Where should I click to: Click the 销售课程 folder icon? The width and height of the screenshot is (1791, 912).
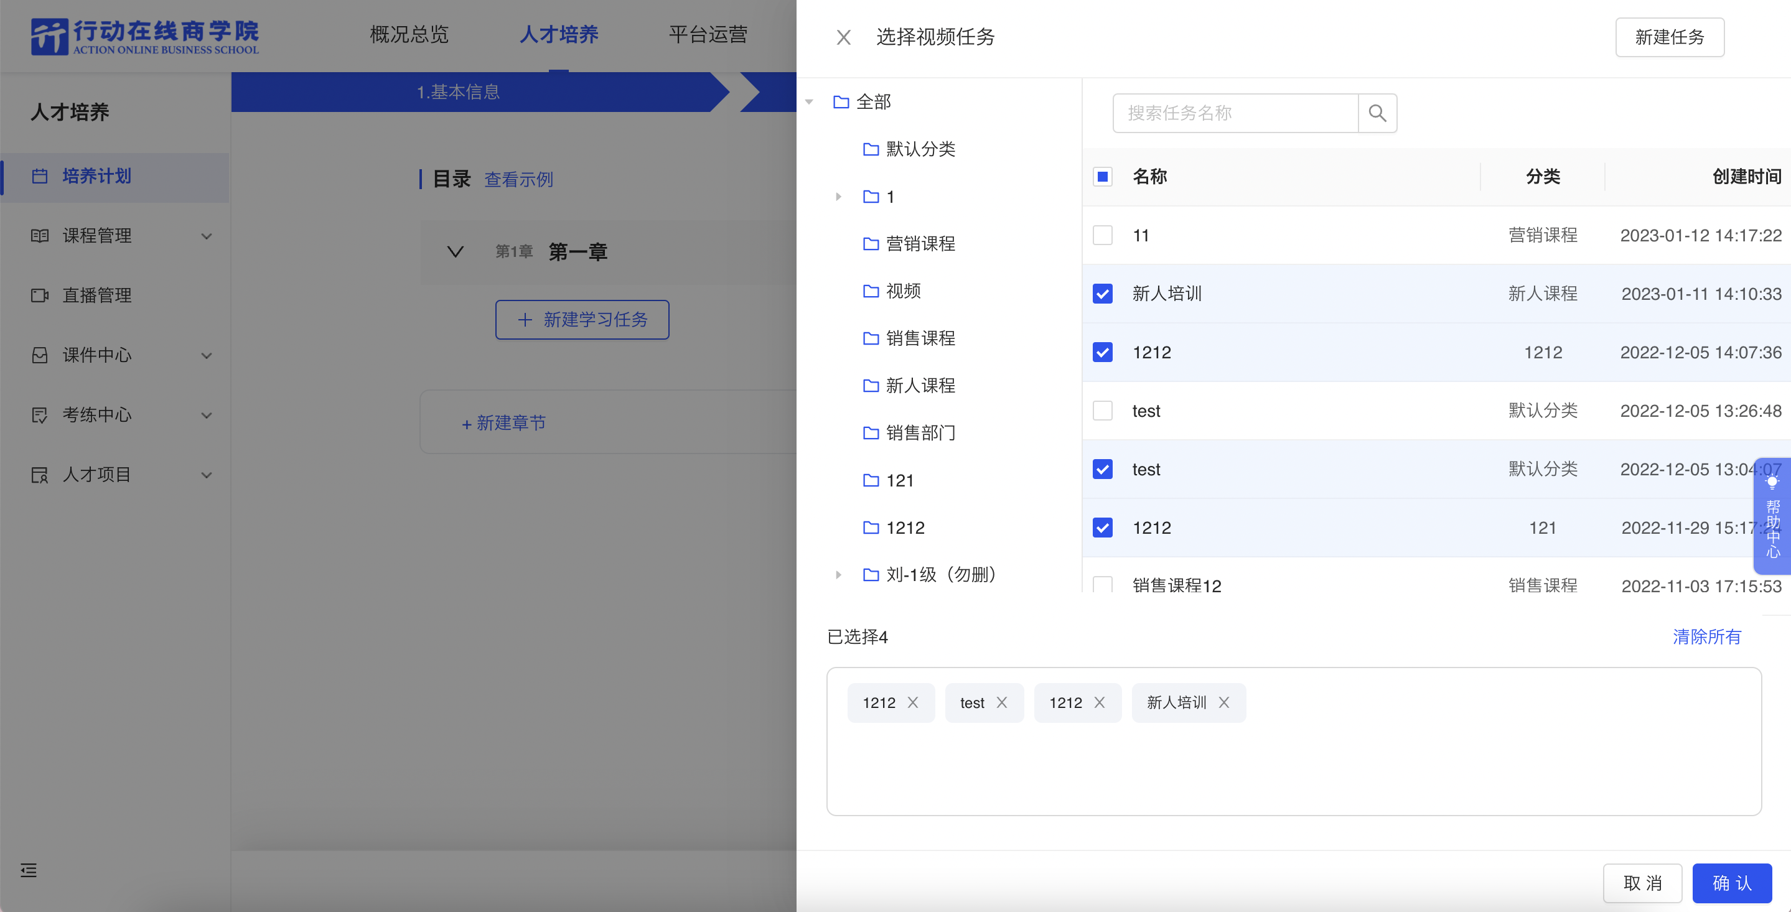(871, 338)
